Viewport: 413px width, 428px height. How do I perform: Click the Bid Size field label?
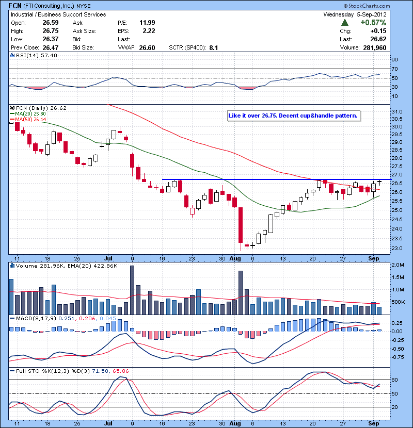pos(83,47)
